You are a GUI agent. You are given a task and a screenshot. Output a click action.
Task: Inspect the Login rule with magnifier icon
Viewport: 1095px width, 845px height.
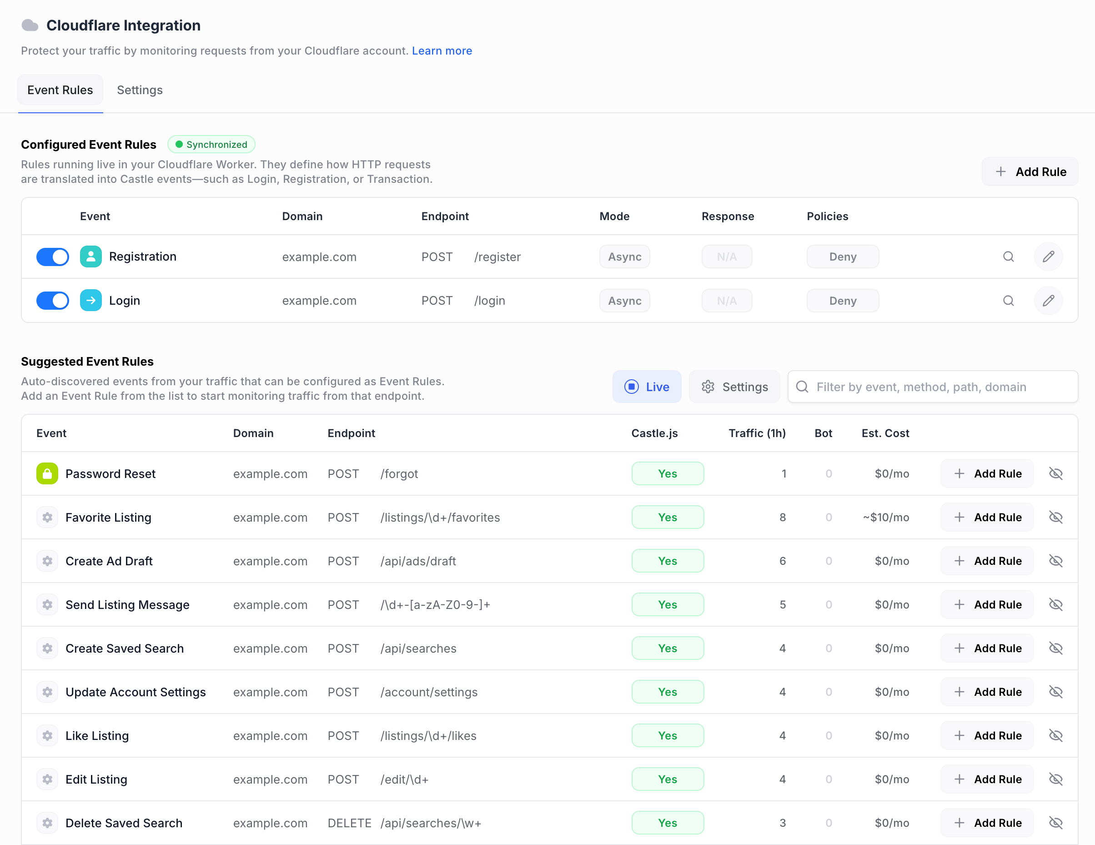tap(1008, 300)
